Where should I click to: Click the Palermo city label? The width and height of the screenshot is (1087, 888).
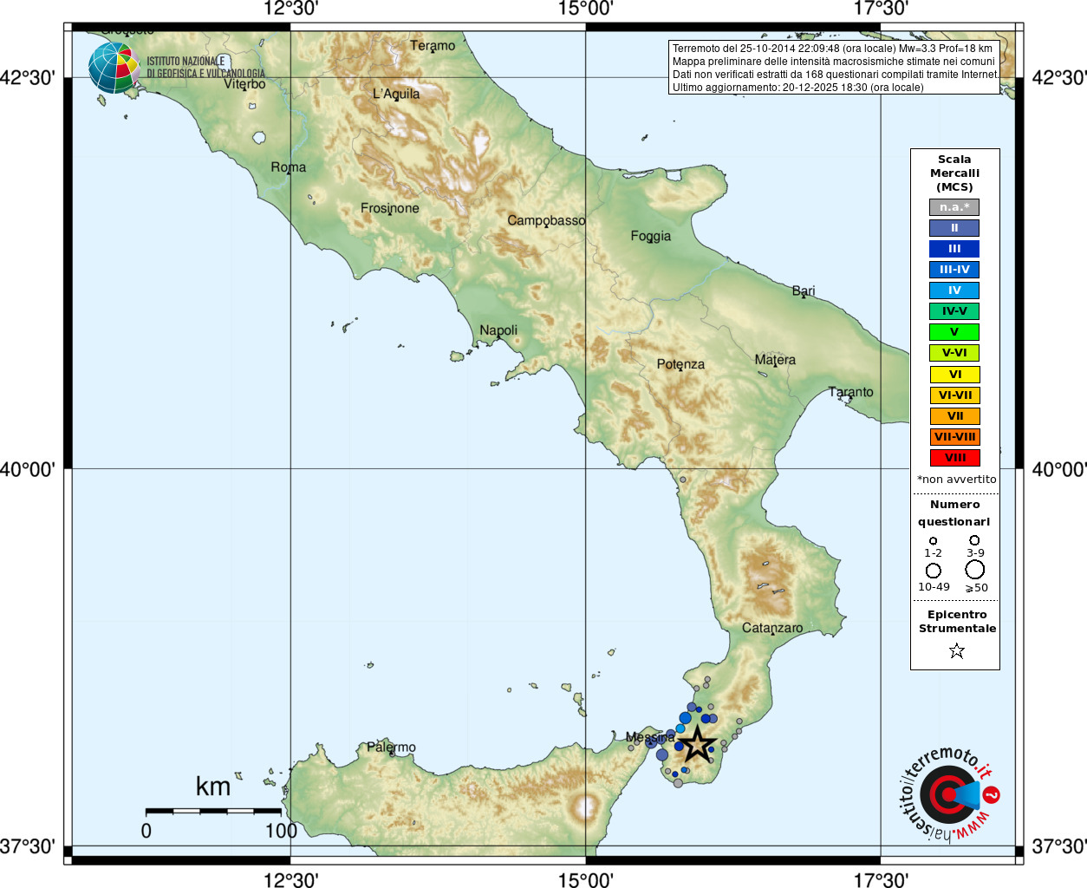click(x=391, y=747)
